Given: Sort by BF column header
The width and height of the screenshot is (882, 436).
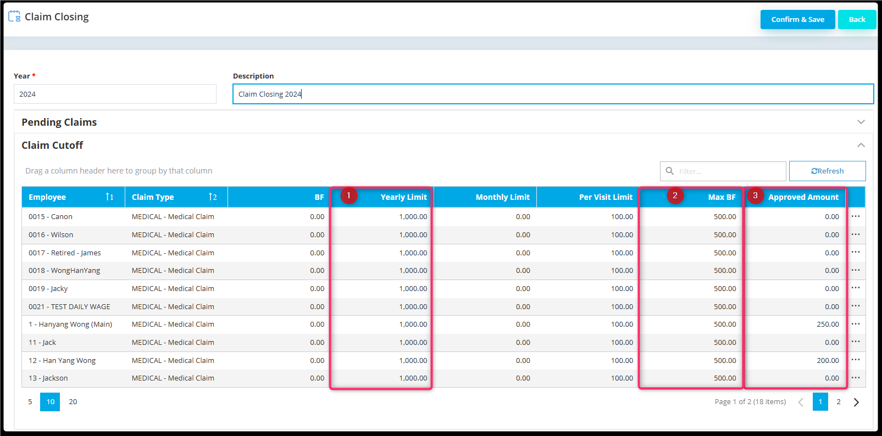Looking at the screenshot, I should tap(279, 197).
